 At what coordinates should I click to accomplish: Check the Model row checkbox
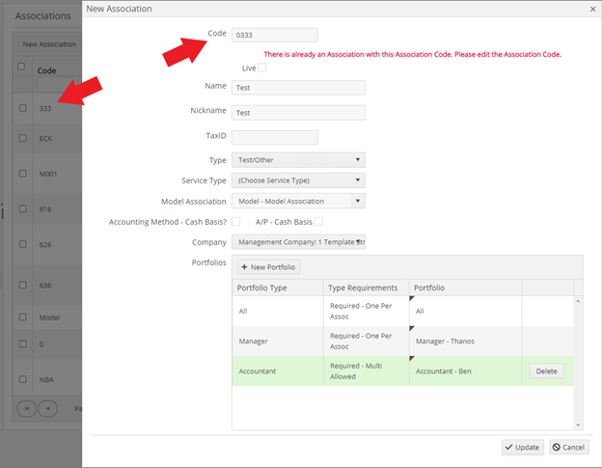pos(23,317)
